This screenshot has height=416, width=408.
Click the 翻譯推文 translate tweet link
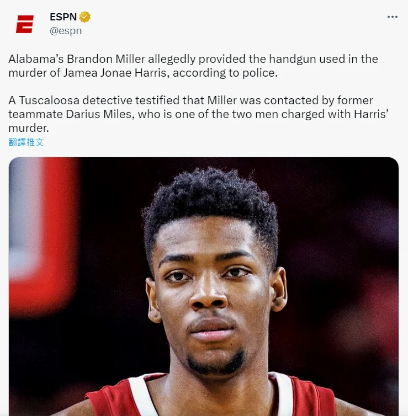(26, 142)
